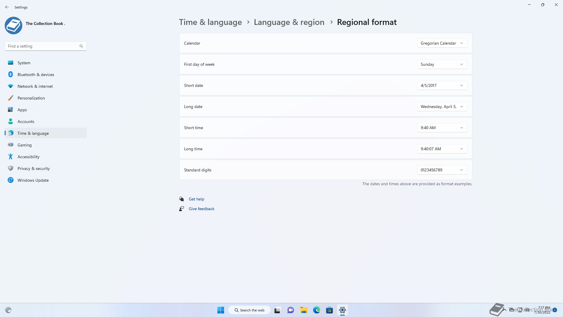Screen dimensions: 563x317
Task: Select the Accounts person icon
Action: point(11,122)
